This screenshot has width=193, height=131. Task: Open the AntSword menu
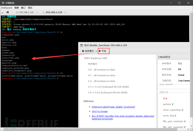[x=6, y=8]
